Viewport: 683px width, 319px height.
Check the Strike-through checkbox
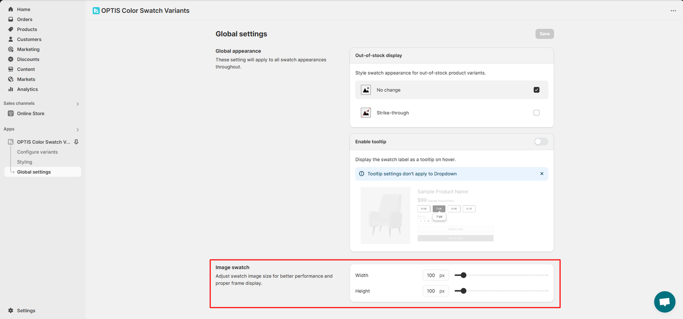pyautogui.click(x=537, y=113)
